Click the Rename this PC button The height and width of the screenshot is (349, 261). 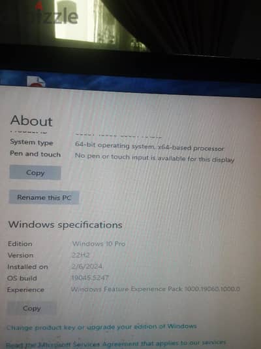tap(44, 197)
